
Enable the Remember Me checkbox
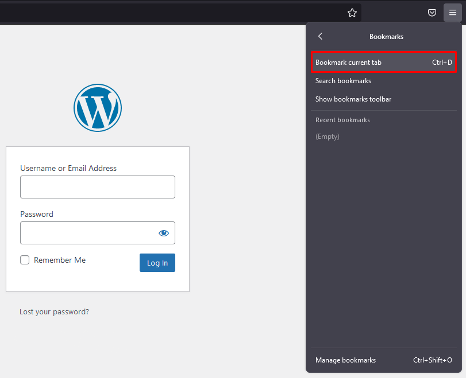click(25, 260)
